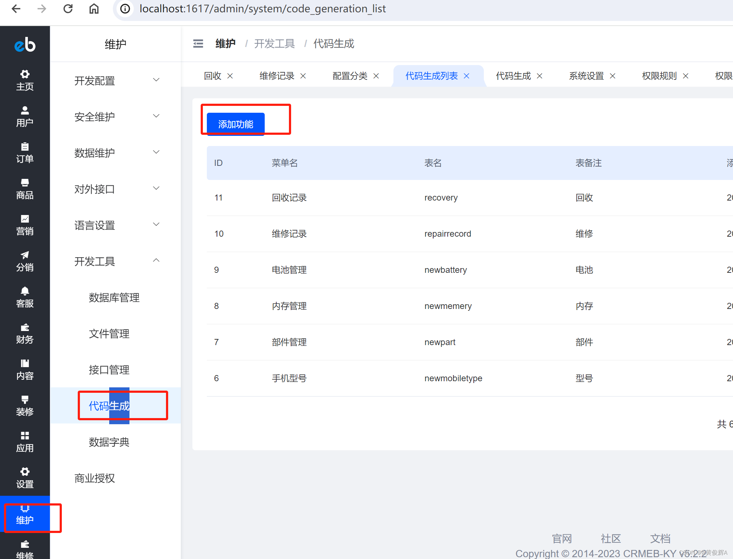733x559 pixels.
Task: Click the bold 维护 breadcrumb item
Action: tap(225, 44)
